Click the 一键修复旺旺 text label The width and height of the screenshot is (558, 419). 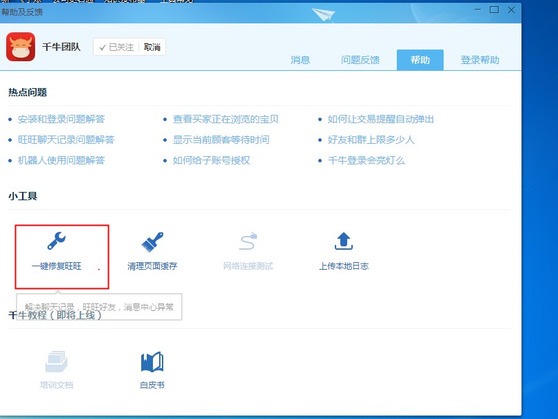tap(56, 266)
